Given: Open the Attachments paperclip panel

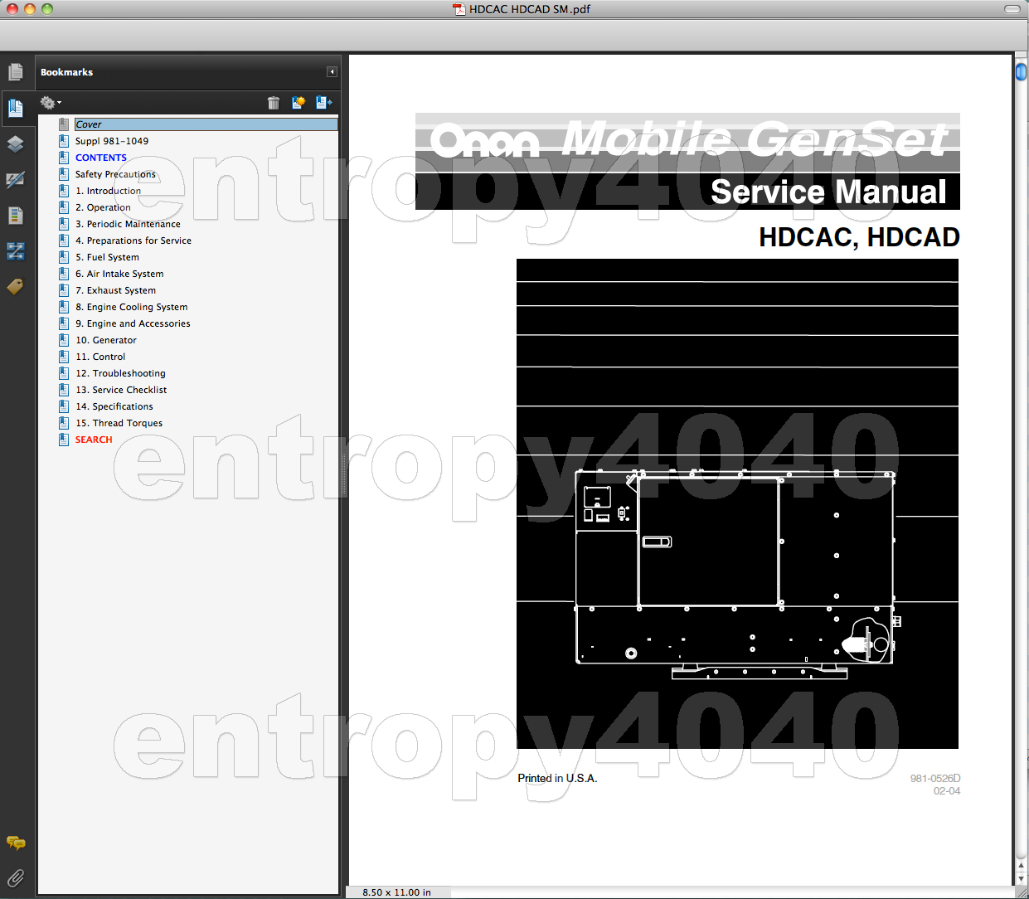Looking at the screenshot, I should (x=15, y=877).
